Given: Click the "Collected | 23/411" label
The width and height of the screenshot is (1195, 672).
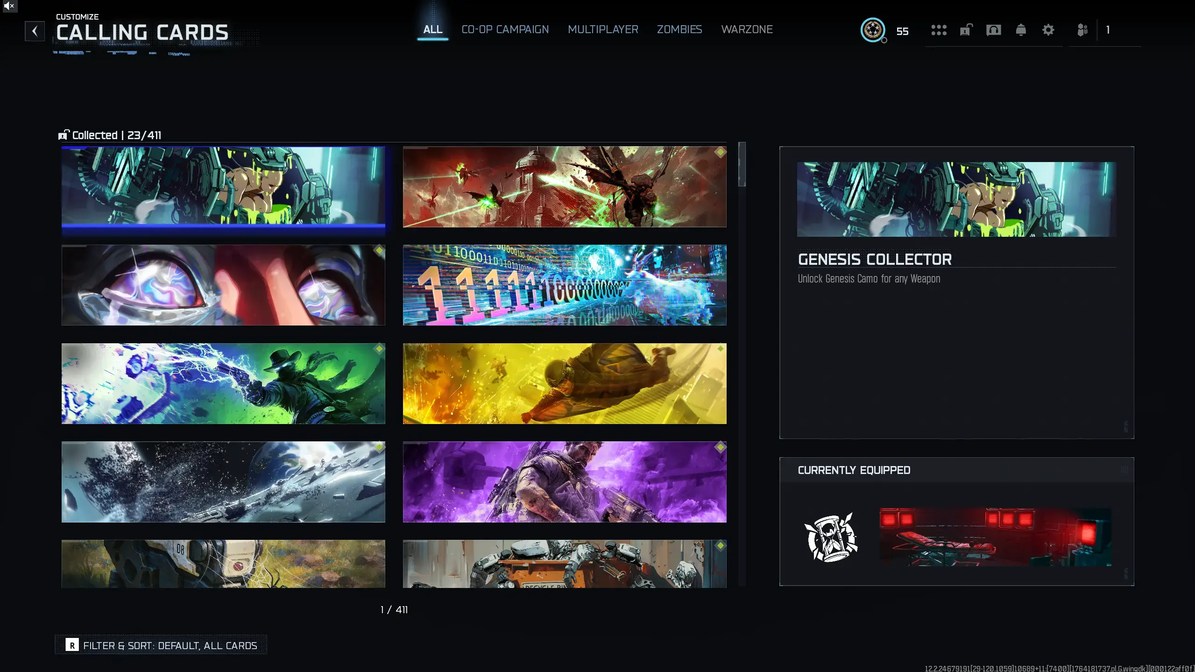Looking at the screenshot, I should pyautogui.click(x=117, y=135).
